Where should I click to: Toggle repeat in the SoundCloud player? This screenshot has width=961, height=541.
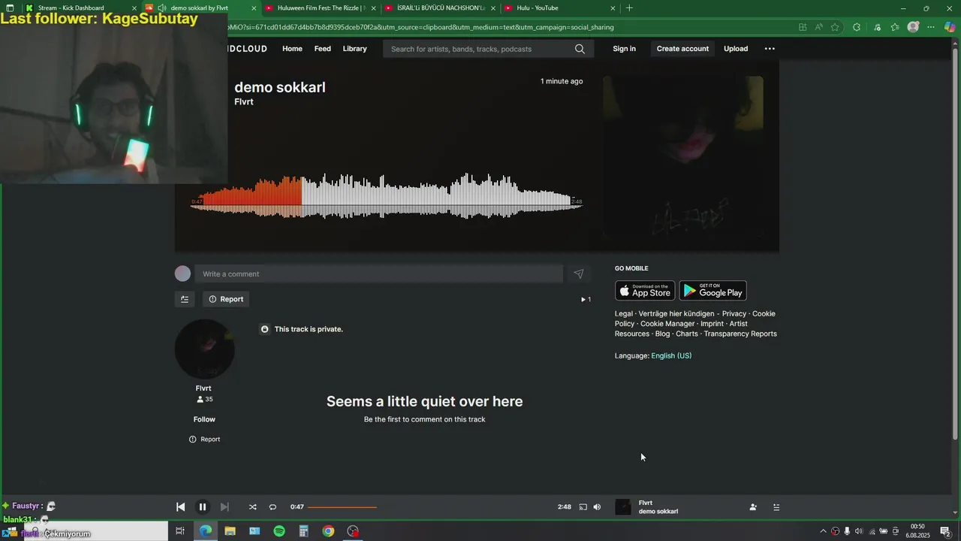pyautogui.click(x=273, y=507)
